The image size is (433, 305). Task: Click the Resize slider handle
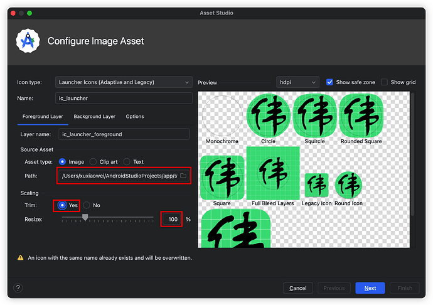(85, 217)
